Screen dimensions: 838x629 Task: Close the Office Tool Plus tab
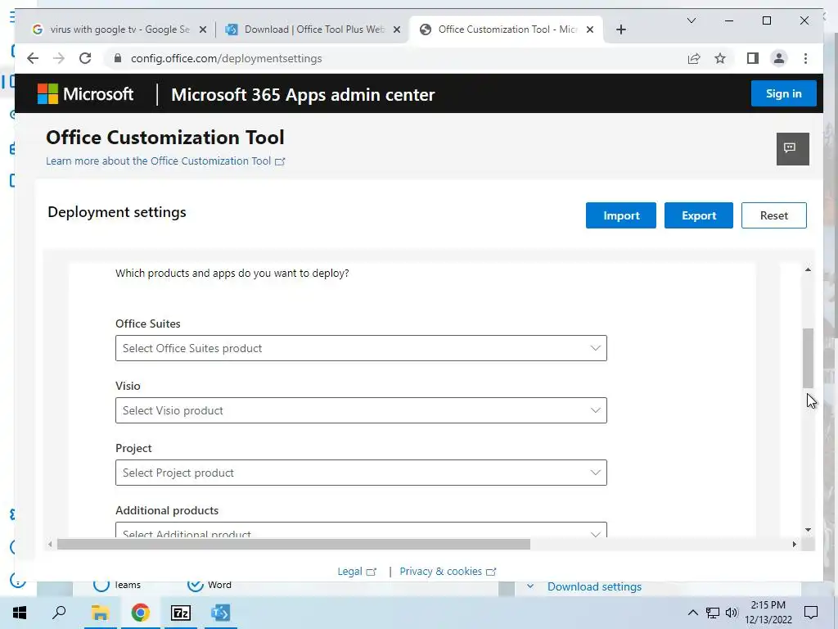(397, 30)
